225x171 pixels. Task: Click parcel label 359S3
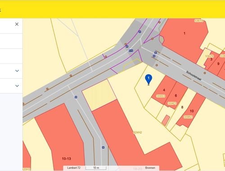click(161, 96)
